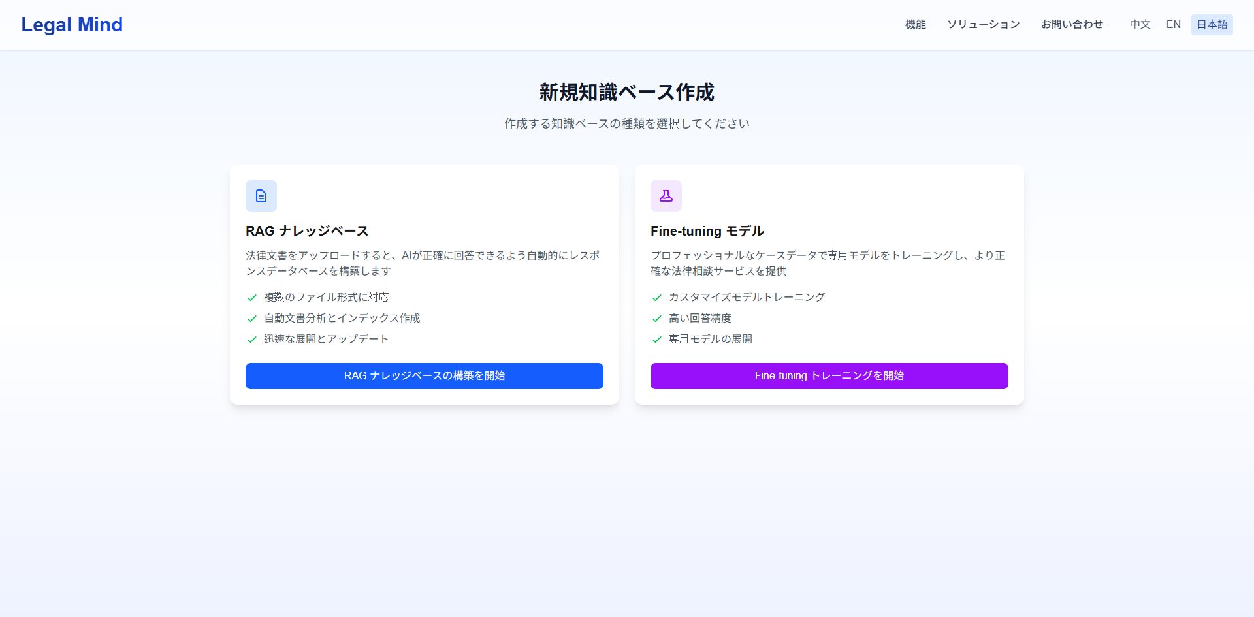The height and width of the screenshot is (617, 1254).
Task: Select the Fine-tuning モデル card title
Action: point(707,231)
